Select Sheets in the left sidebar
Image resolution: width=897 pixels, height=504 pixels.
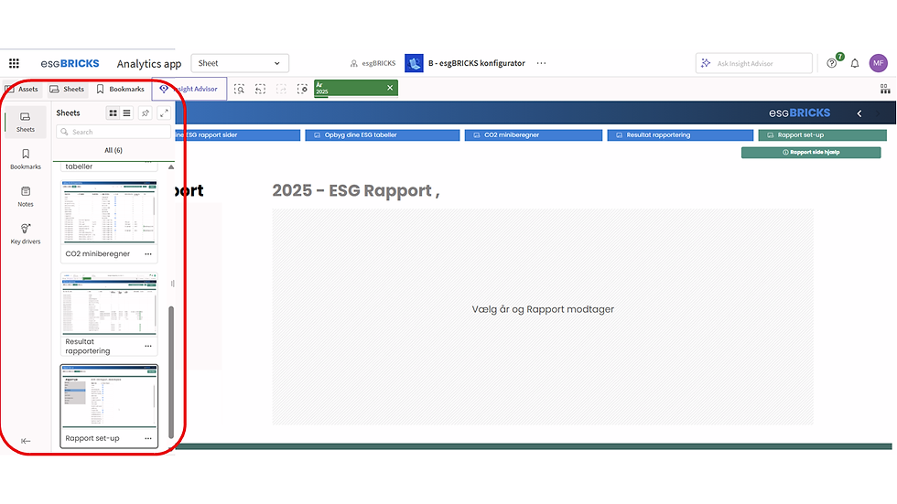tap(26, 122)
